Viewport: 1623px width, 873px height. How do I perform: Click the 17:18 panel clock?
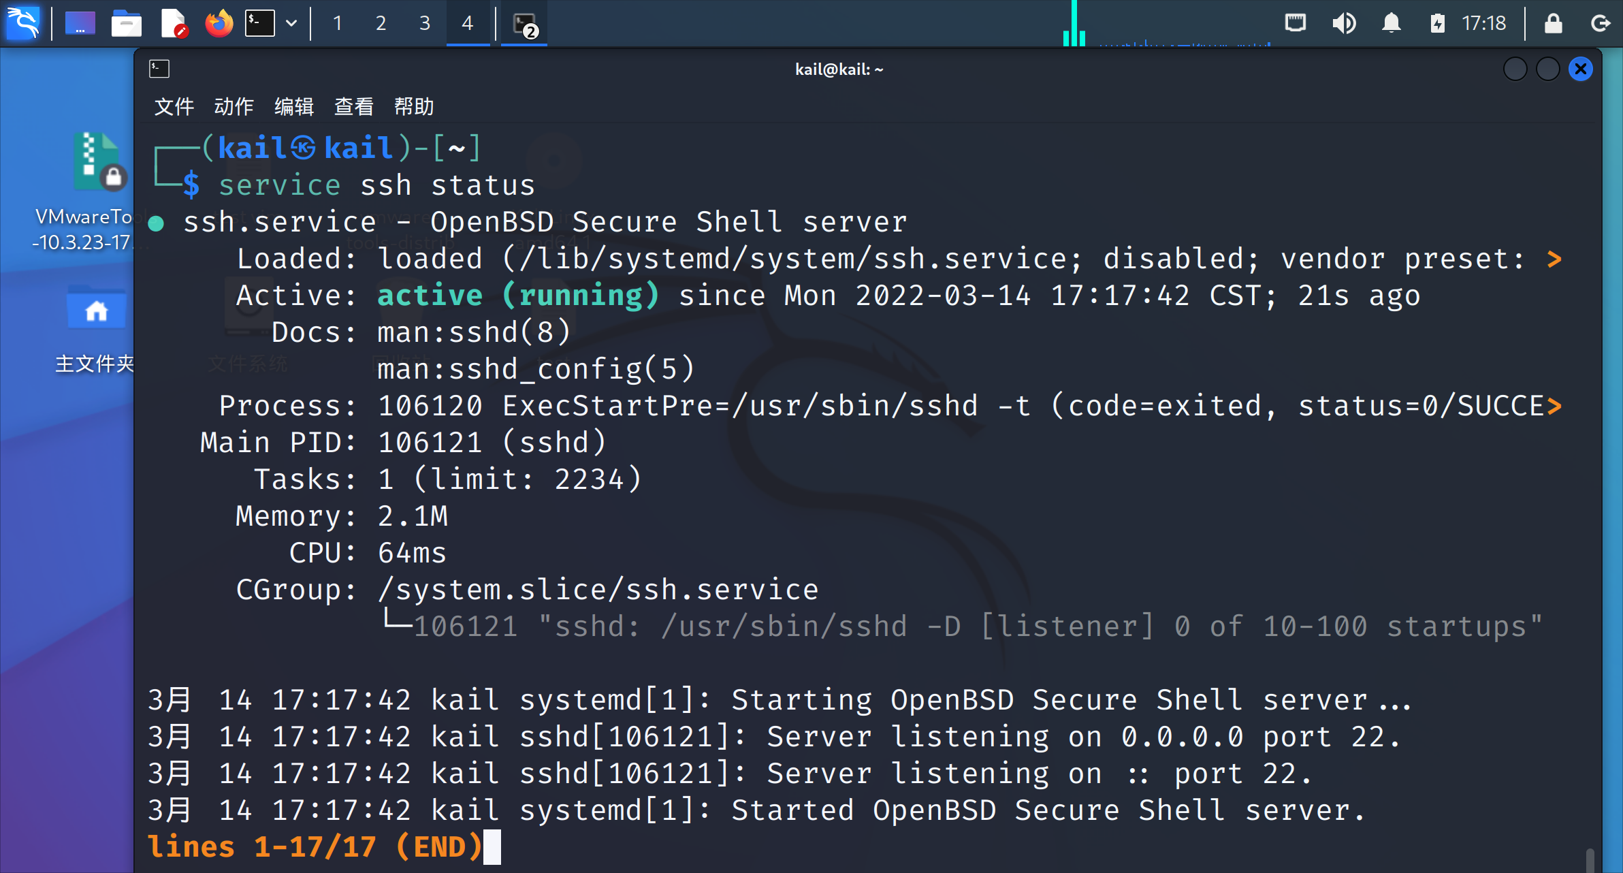pyautogui.click(x=1484, y=24)
